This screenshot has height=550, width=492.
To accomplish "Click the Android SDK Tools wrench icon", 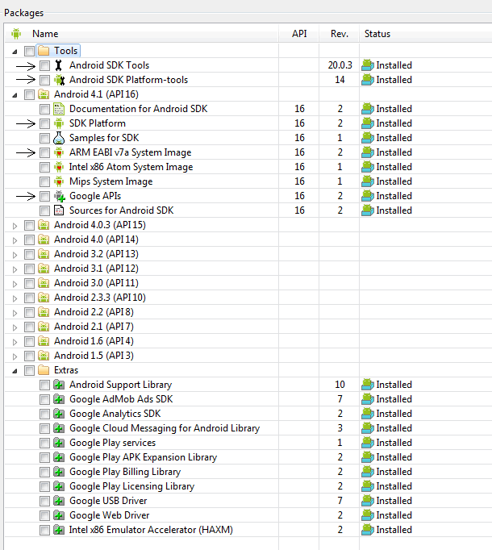I will click(59, 65).
